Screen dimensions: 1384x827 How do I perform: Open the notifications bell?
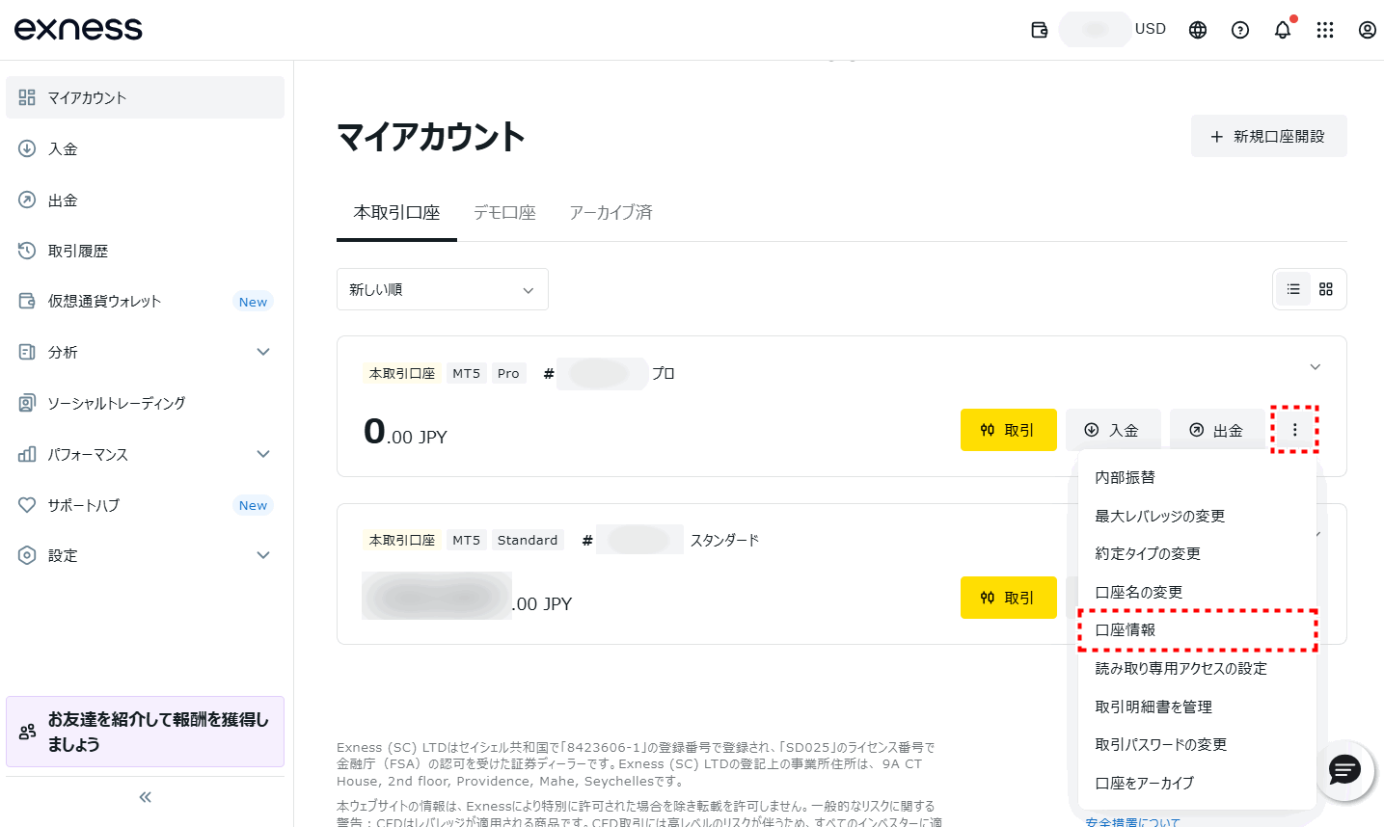coord(1283,30)
